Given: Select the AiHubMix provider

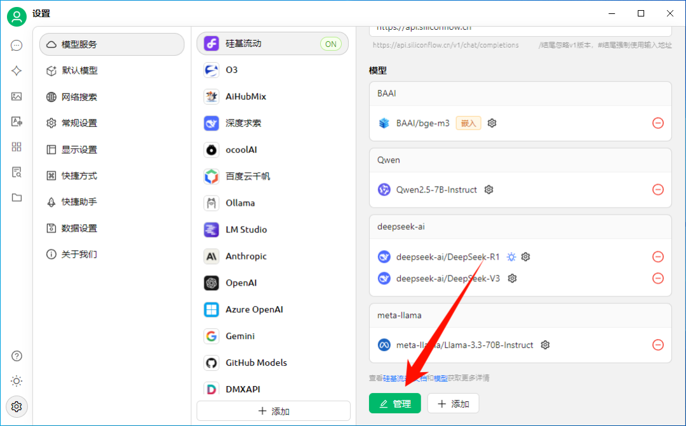Looking at the screenshot, I should (272, 97).
